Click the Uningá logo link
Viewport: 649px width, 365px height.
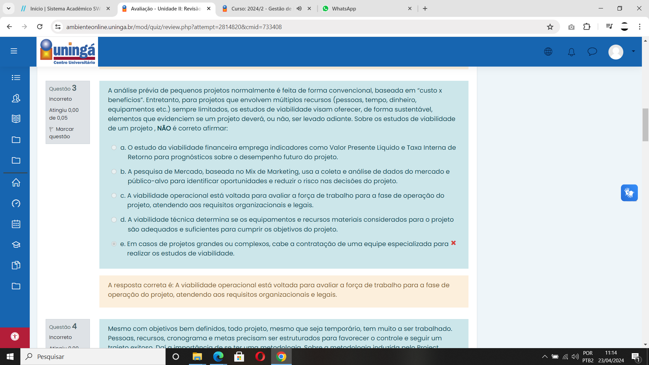pyautogui.click(x=68, y=52)
